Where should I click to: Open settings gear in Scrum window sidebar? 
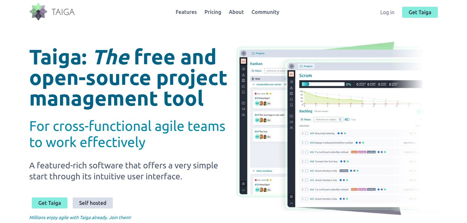(291, 196)
